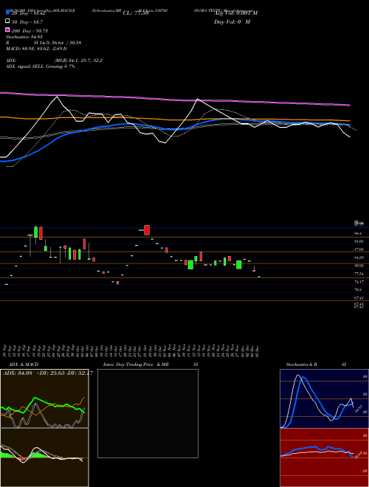Click the 87.66 price axis label
This screenshot has height=487, width=369.
[x=359, y=249]
